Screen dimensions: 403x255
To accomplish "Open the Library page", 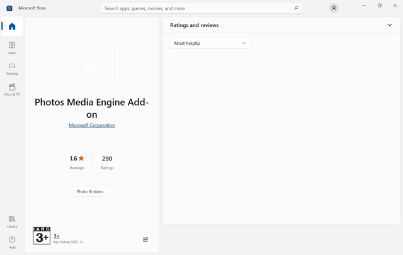I will coord(12,222).
